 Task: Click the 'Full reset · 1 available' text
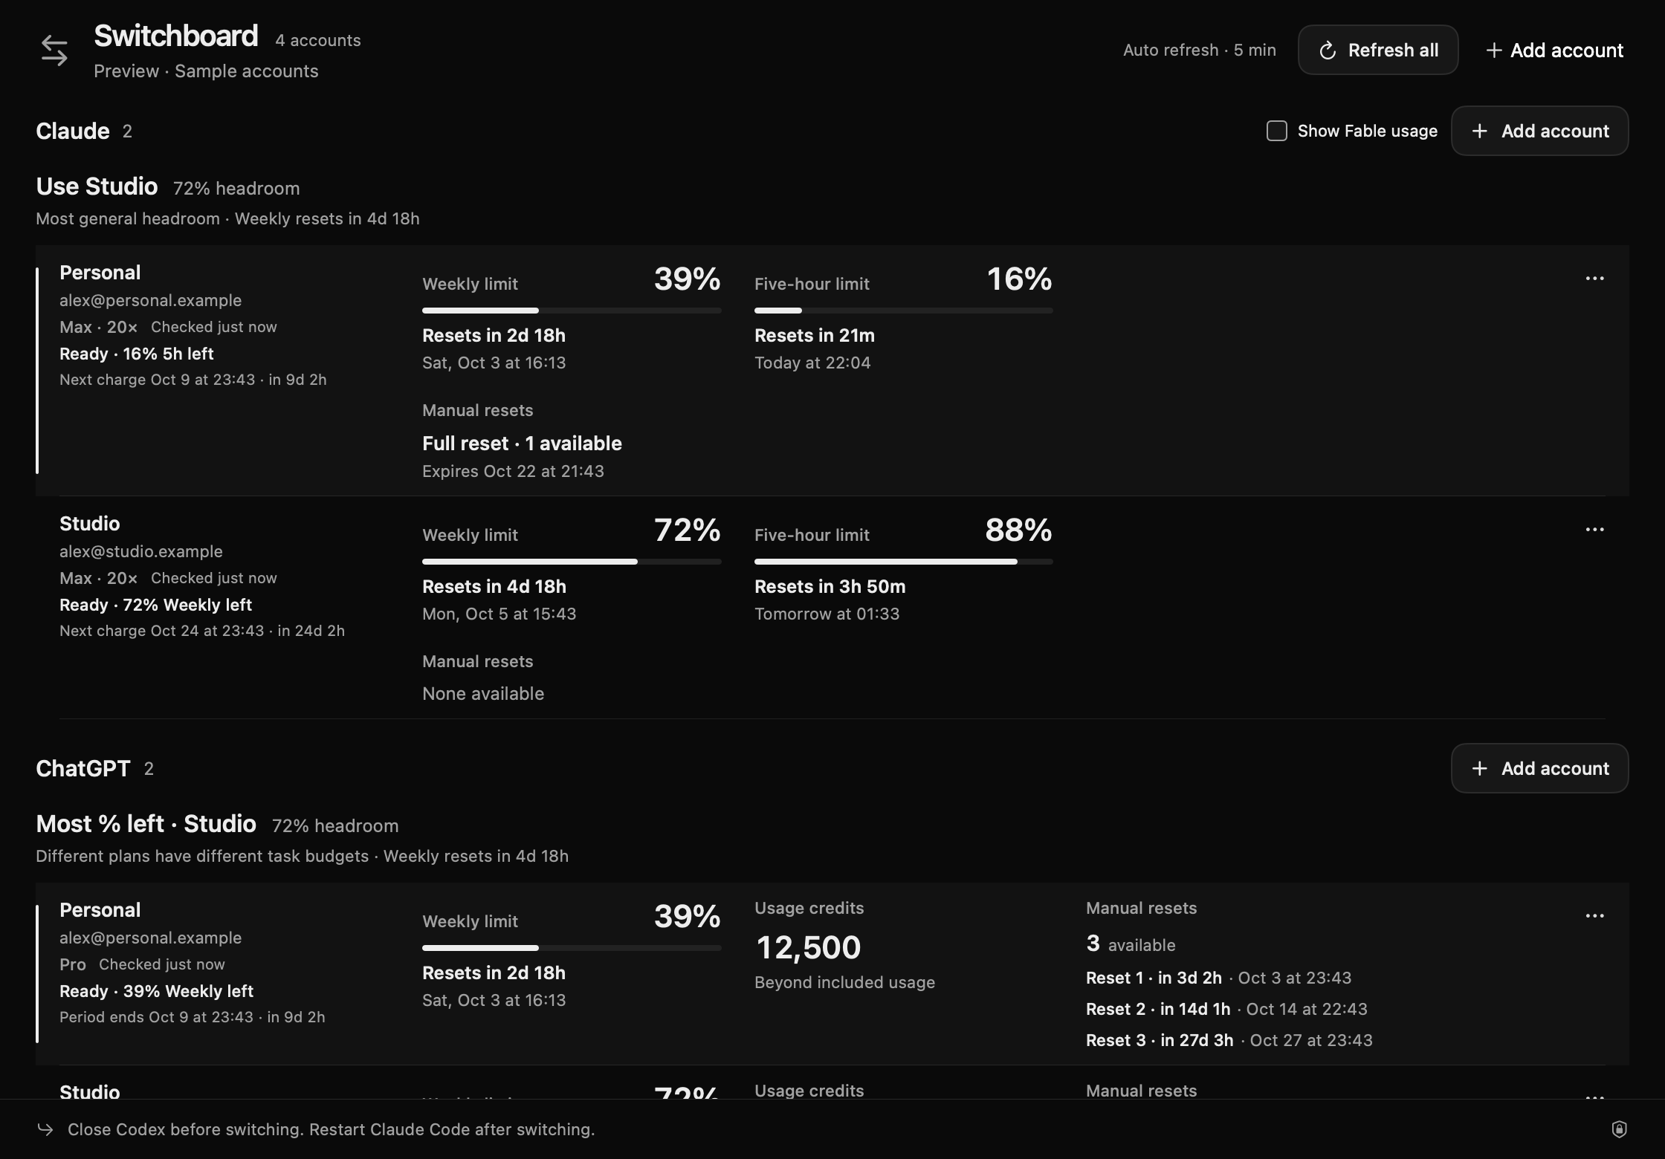point(522,444)
